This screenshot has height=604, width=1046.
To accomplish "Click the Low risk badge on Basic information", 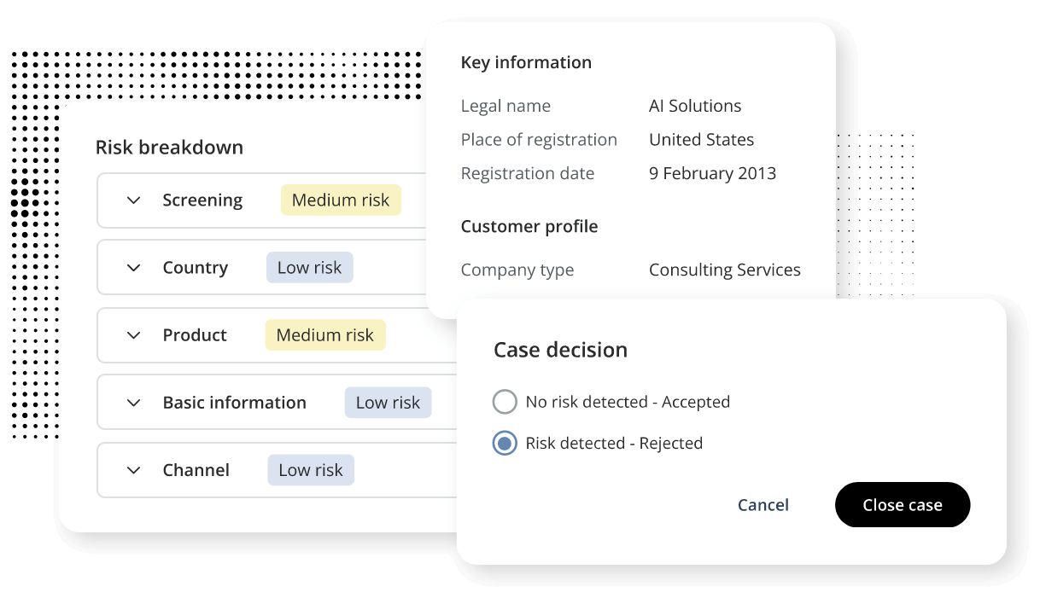I will coord(388,403).
